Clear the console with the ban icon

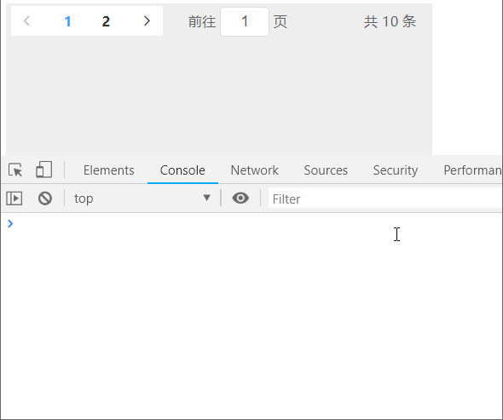45,198
